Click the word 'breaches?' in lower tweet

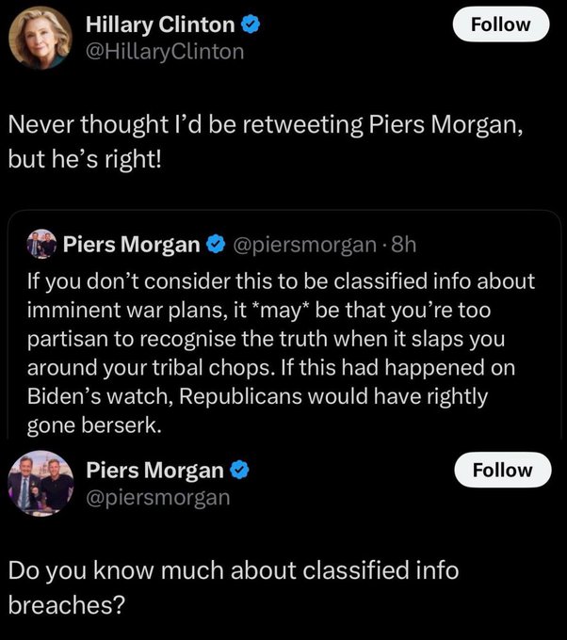click(66, 605)
